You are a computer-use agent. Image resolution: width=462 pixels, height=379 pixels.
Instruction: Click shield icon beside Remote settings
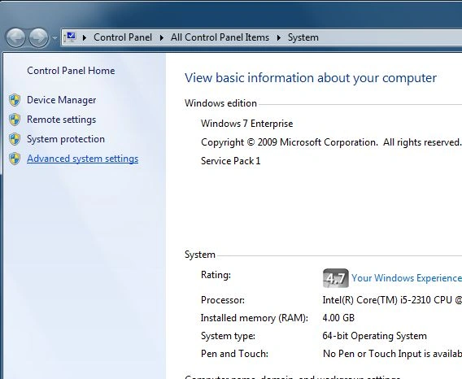tap(15, 120)
